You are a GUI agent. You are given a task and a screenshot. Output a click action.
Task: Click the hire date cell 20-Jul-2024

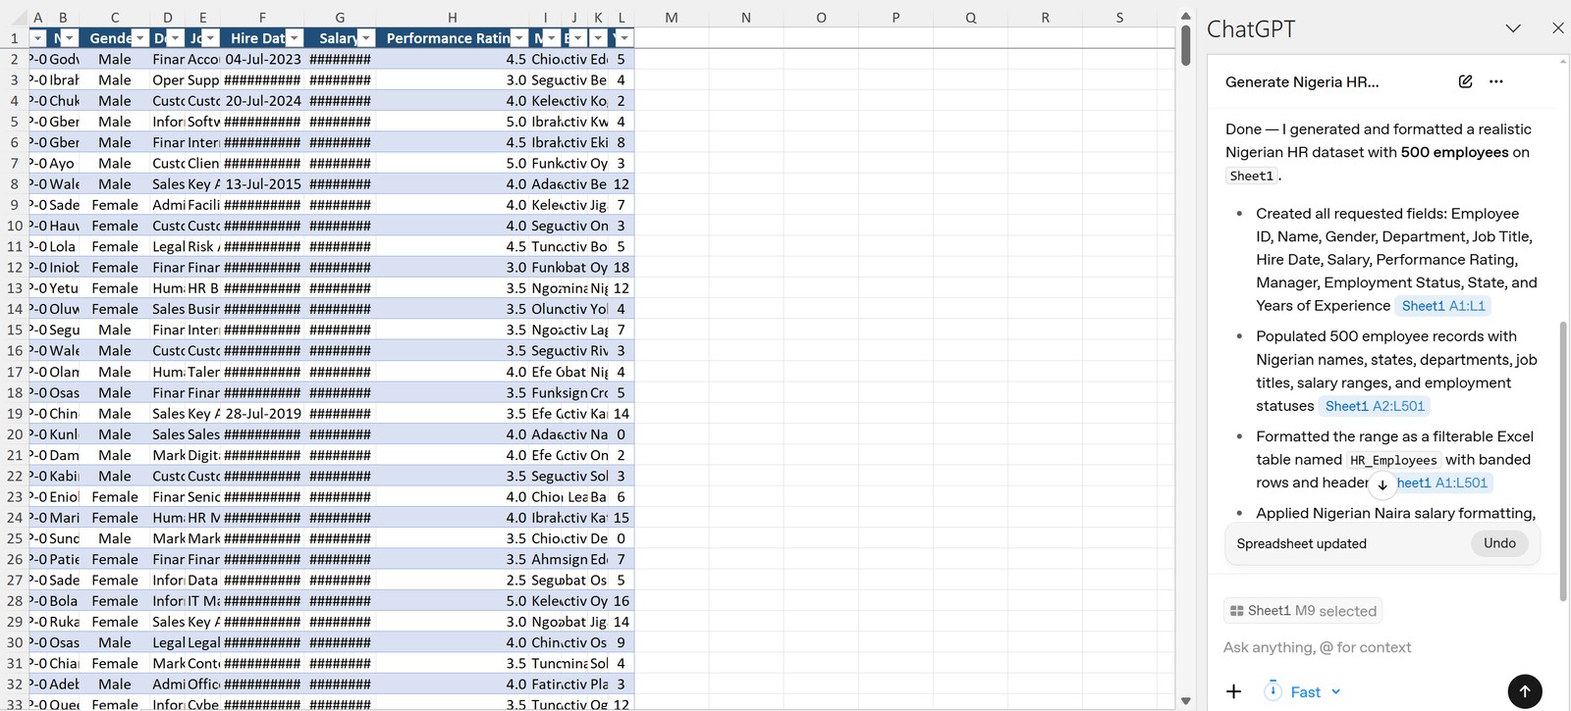[x=263, y=101]
